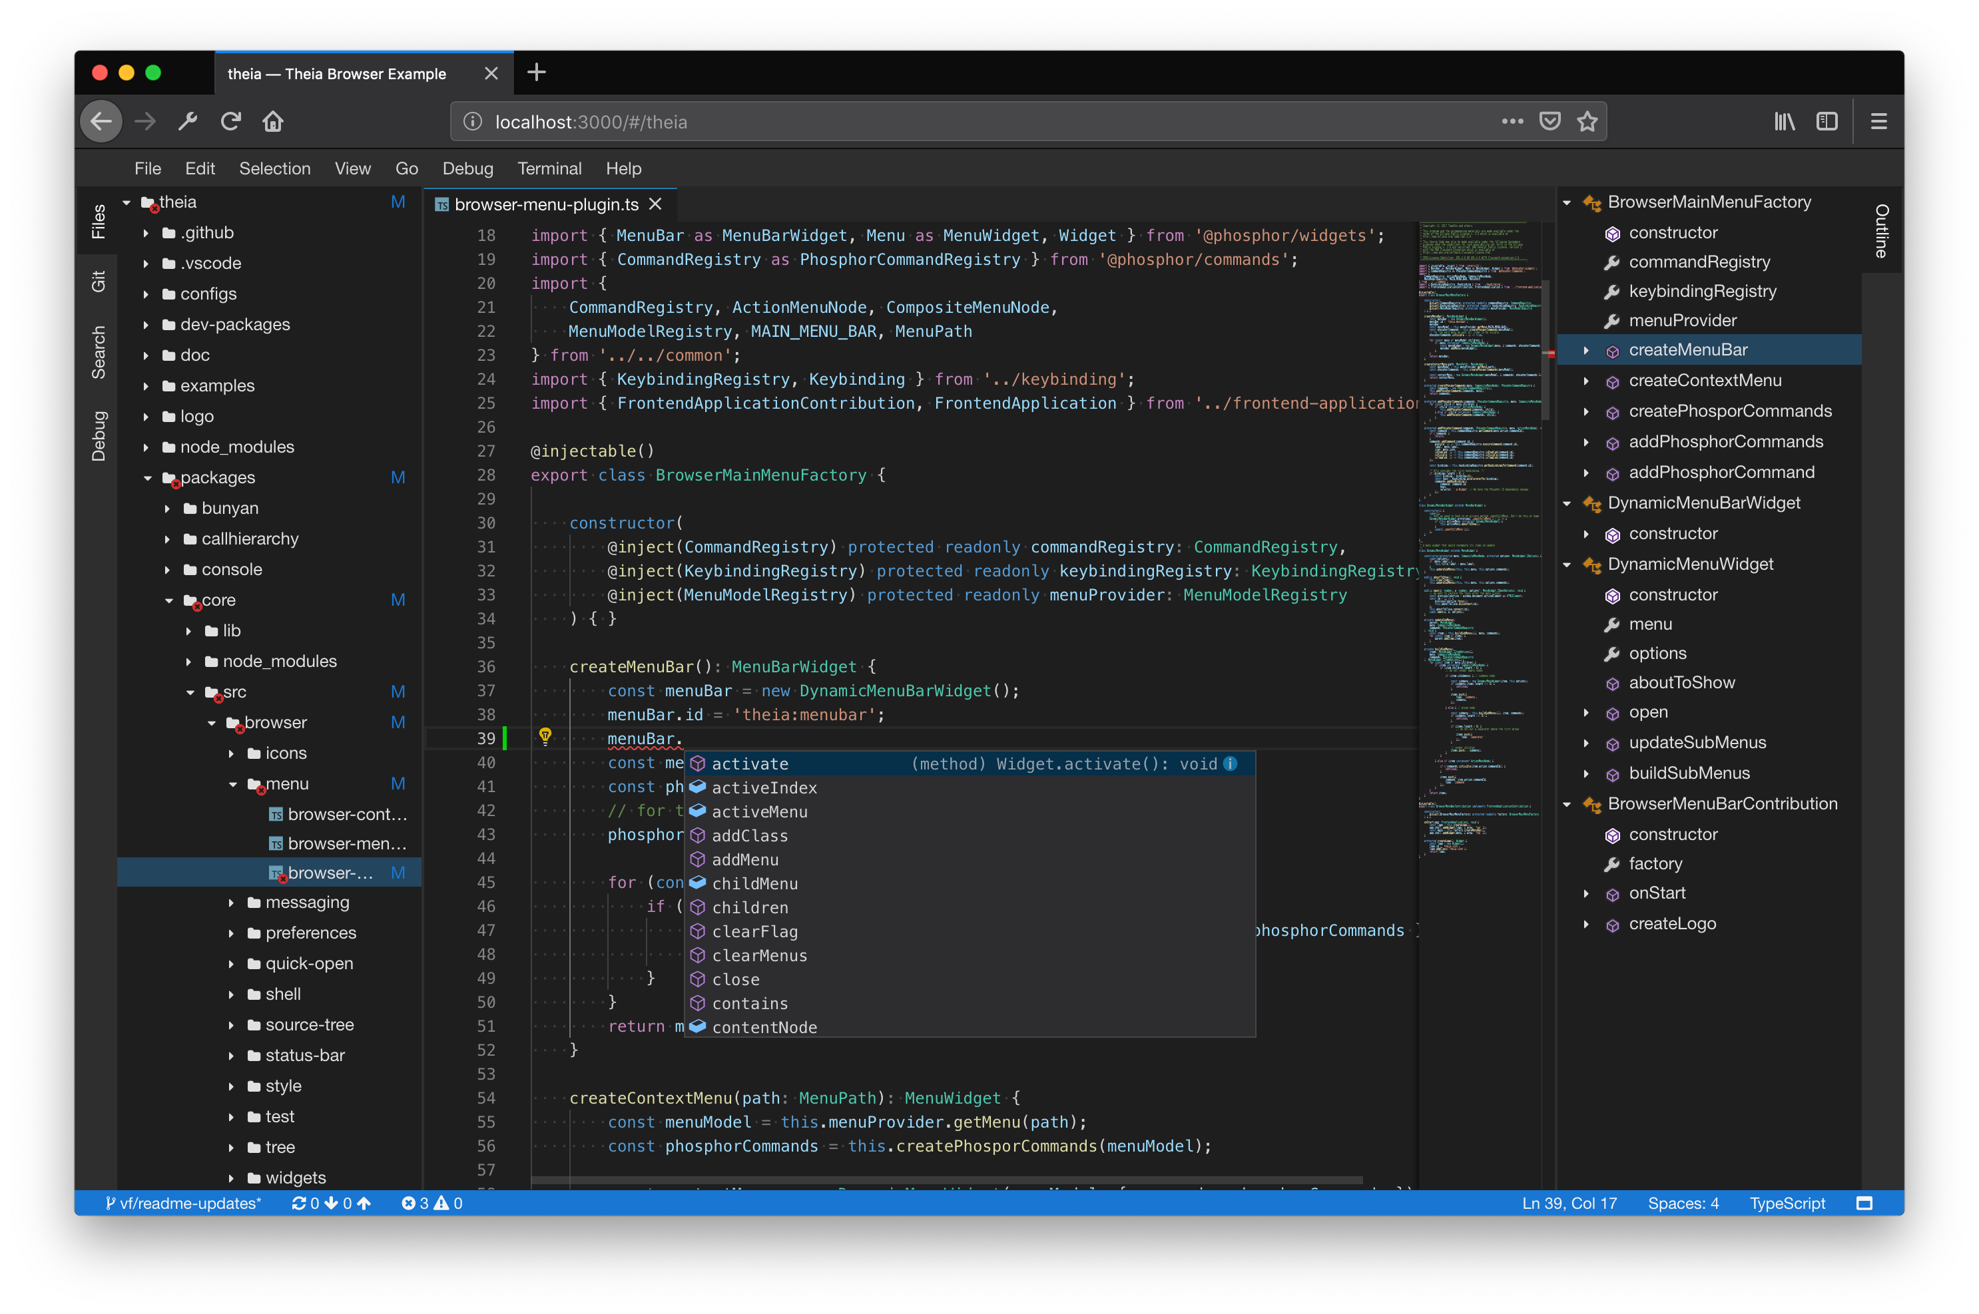Toggle the Debug side panel

[97, 436]
